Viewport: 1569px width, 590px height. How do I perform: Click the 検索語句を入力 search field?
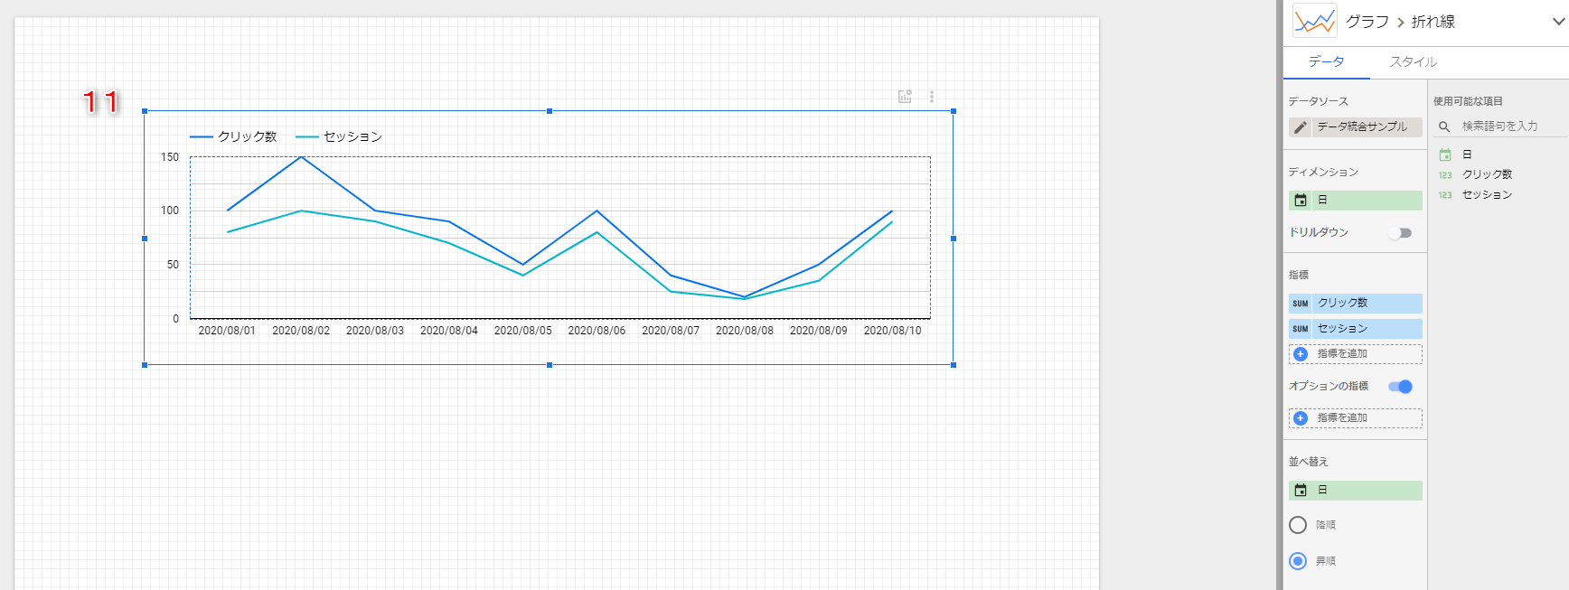click(x=1500, y=126)
